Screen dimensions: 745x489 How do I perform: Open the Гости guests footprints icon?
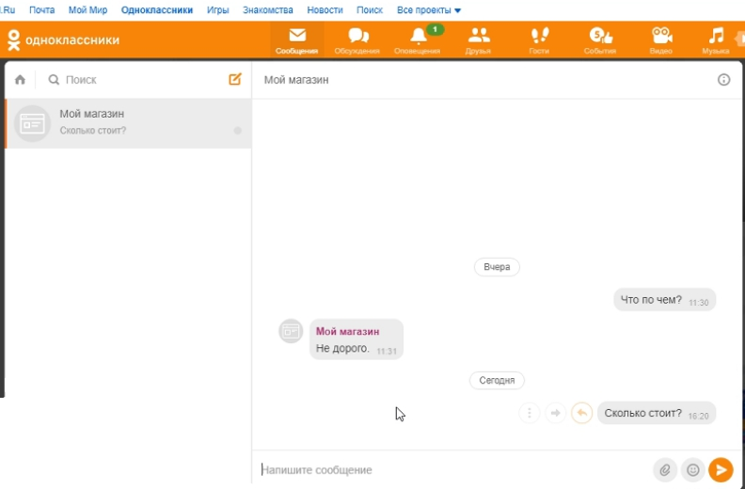(x=539, y=36)
